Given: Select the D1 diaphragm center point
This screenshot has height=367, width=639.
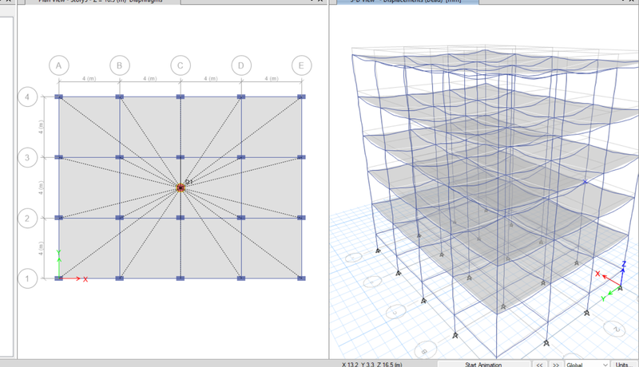Looking at the screenshot, I should (181, 187).
